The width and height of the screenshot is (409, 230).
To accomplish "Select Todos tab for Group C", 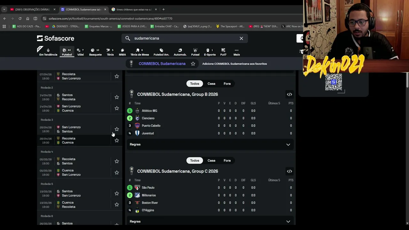I will pos(195,161).
